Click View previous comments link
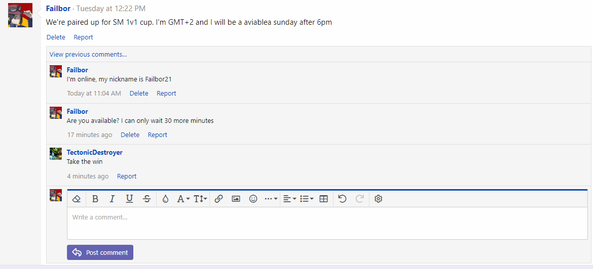 pyautogui.click(x=88, y=54)
